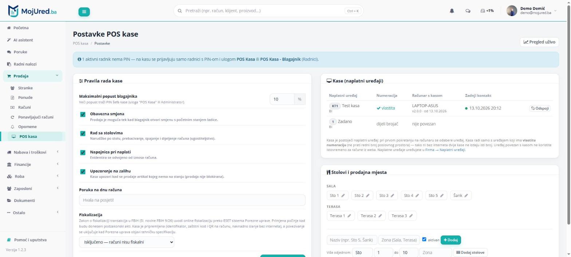The width and height of the screenshot is (571, 257).
Task: Edit Terasa 3 pencil icon
Action: pos(411,216)
